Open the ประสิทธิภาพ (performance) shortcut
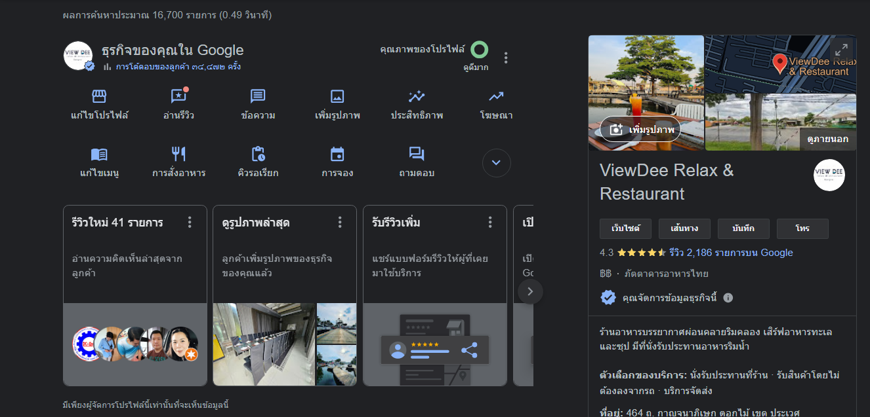Screen dimensions: 870x417 click(x=417, y=105)
